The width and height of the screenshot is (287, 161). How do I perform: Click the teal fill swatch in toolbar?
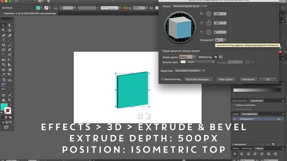(x=4, y=107)
